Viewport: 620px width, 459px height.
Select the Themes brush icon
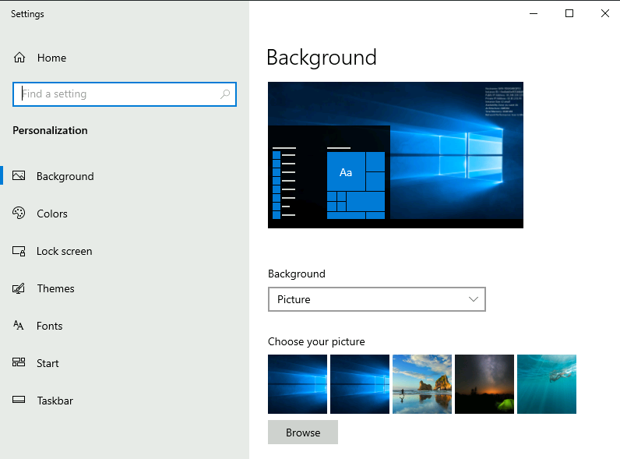click(19, 288)
